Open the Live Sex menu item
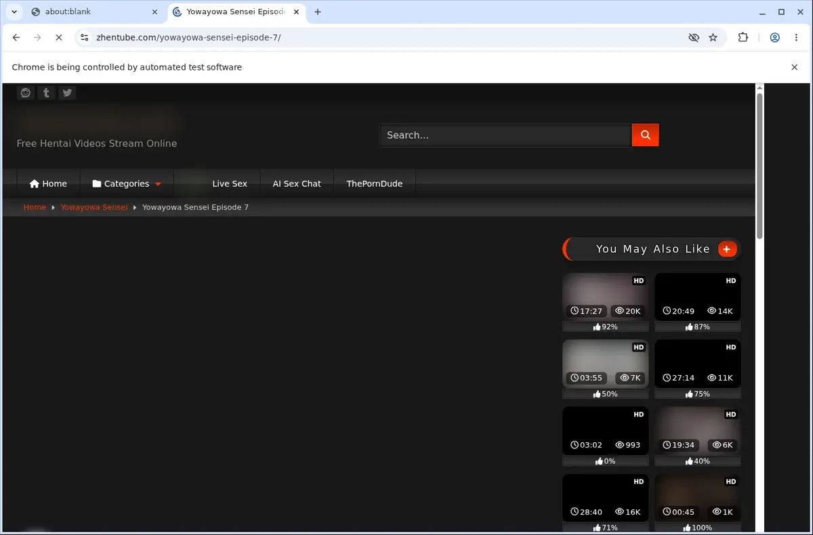The height and width of the screenshot is (535, 813). click(x=230, y=184)
